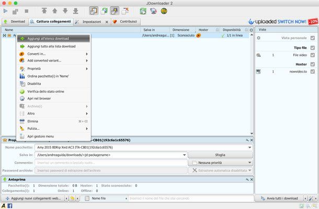Click the auto reconnect toolbar icon
The width and height of the screenshot is (319, 209).
[104, 11]
